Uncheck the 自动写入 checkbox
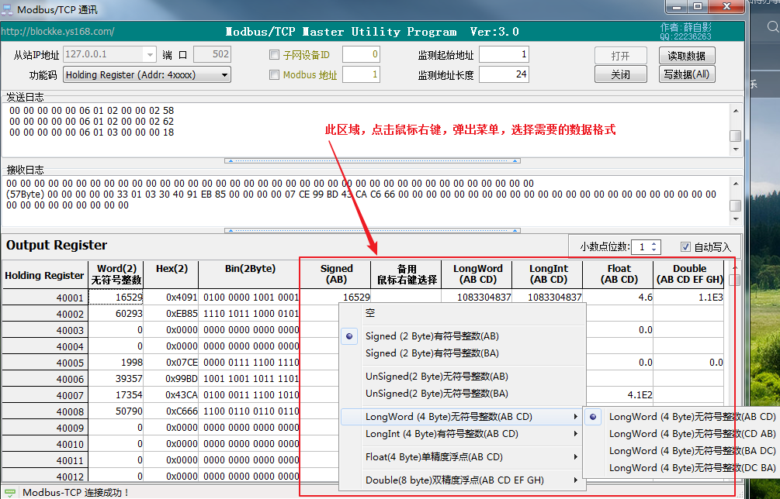This screenshot has width=780, height=499. (x=685, y=247)
